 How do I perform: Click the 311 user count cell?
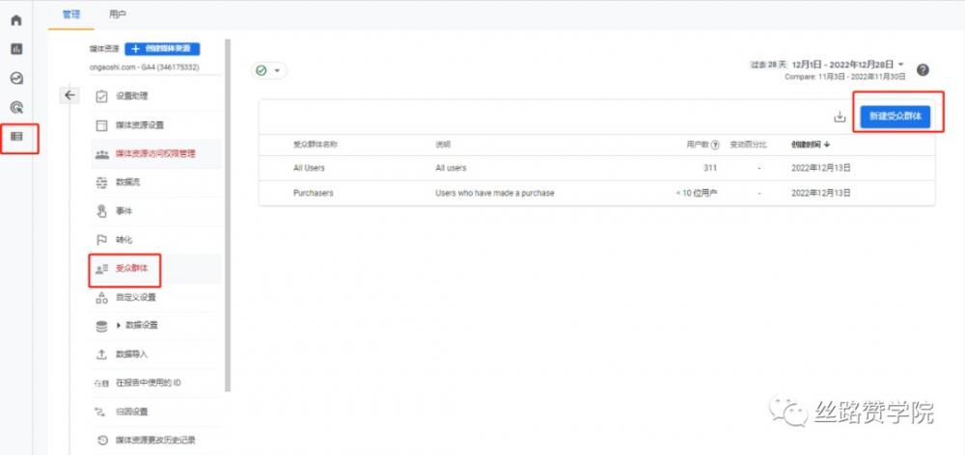pos(710,168)
